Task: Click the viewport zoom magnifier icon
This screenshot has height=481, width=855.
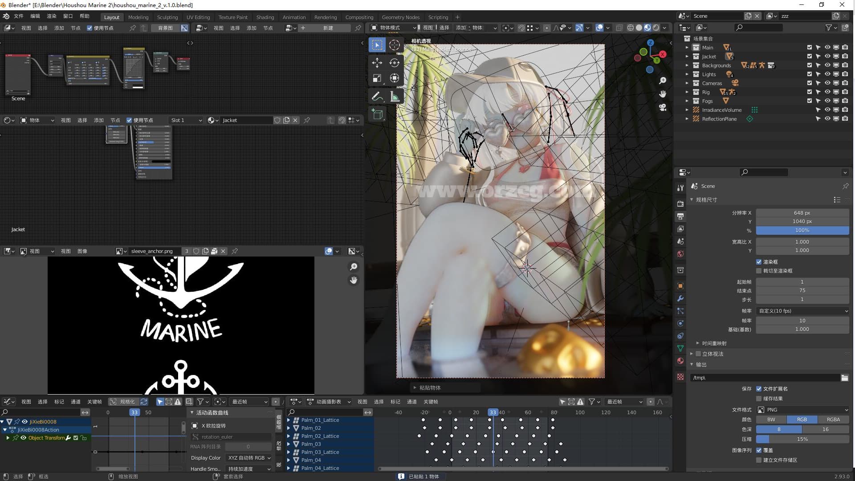Action: pyautogui.click(x=663, y=80)
